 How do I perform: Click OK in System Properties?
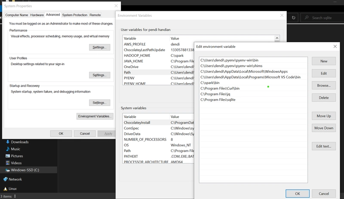tap(61, 134)
